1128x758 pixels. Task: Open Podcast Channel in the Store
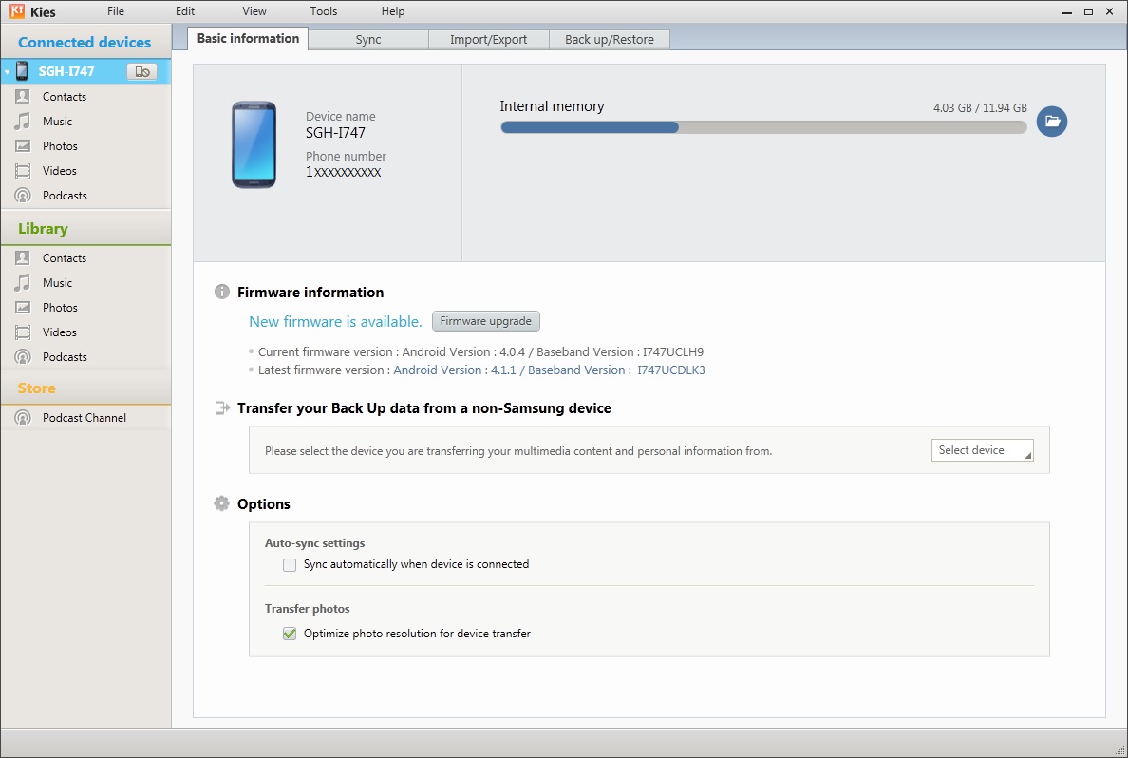pyautogui.click(x=84, y=418)
